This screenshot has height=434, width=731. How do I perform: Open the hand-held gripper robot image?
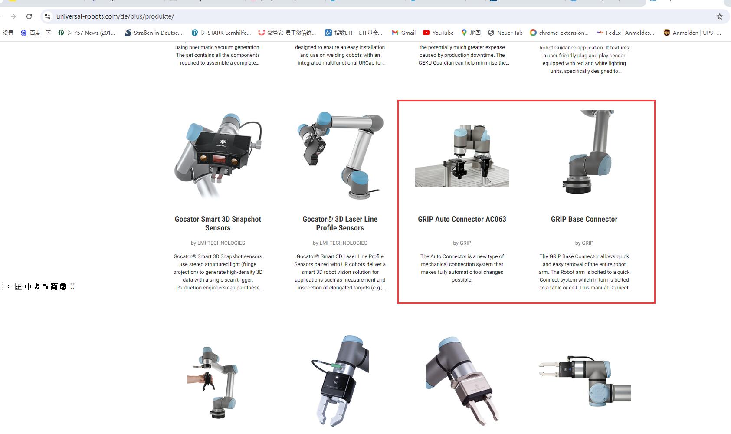(x=213, y=382)
